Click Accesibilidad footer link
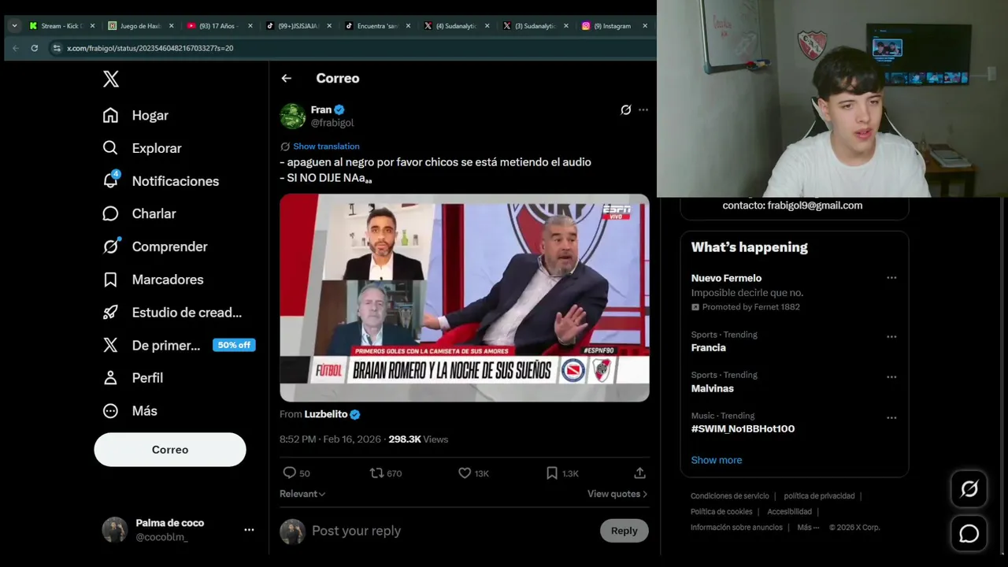This screenshot has width=1008, height=567. 789,512
